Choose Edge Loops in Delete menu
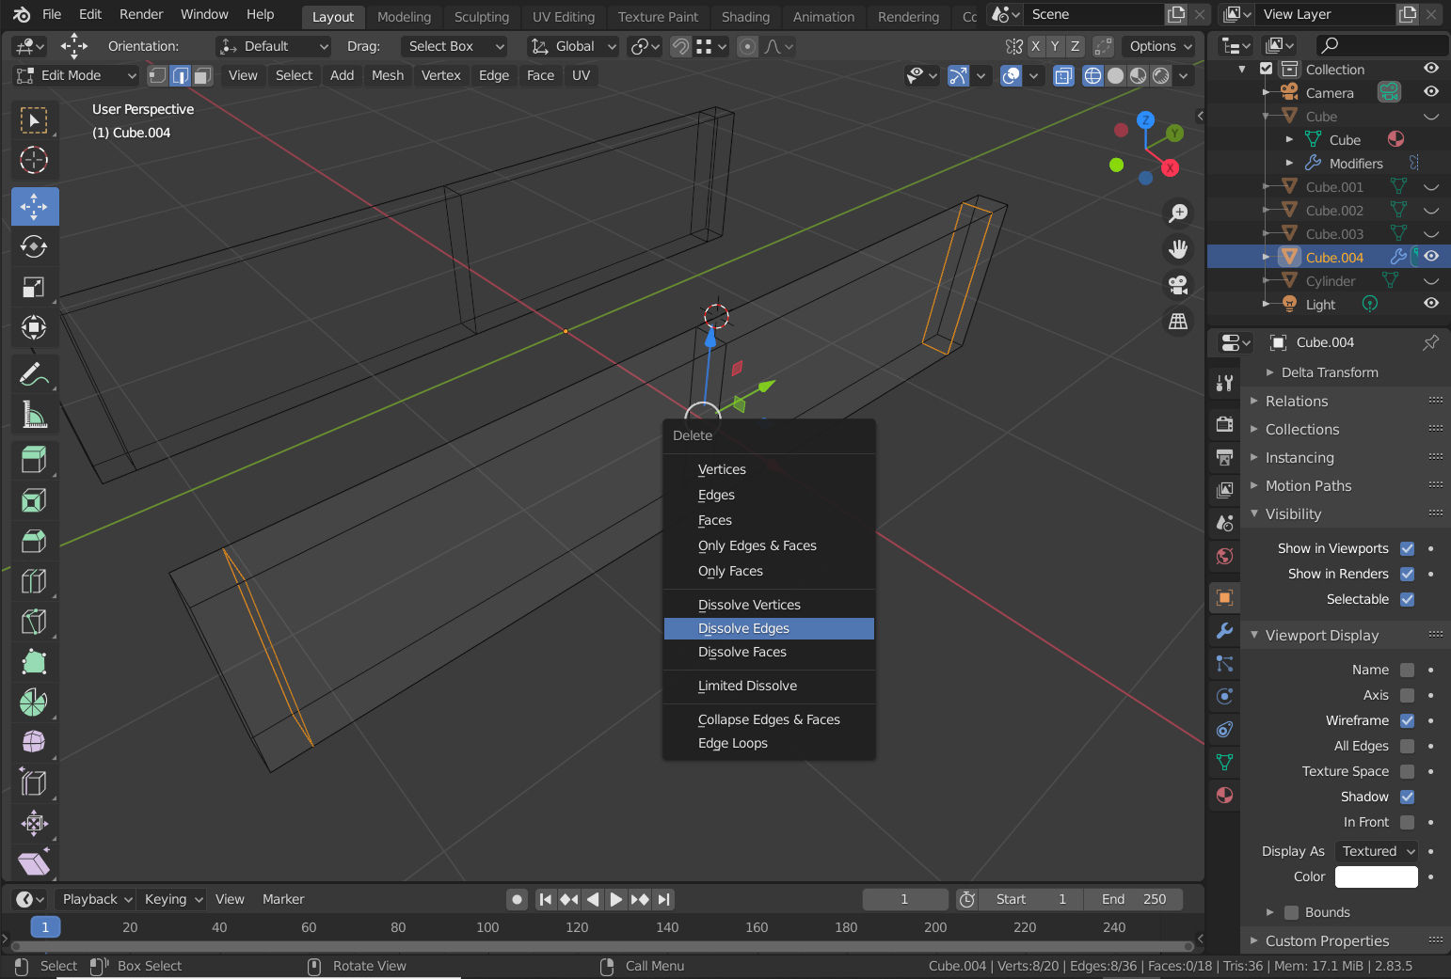This screenshot has width=1451, height=979. tap(769, 743)
